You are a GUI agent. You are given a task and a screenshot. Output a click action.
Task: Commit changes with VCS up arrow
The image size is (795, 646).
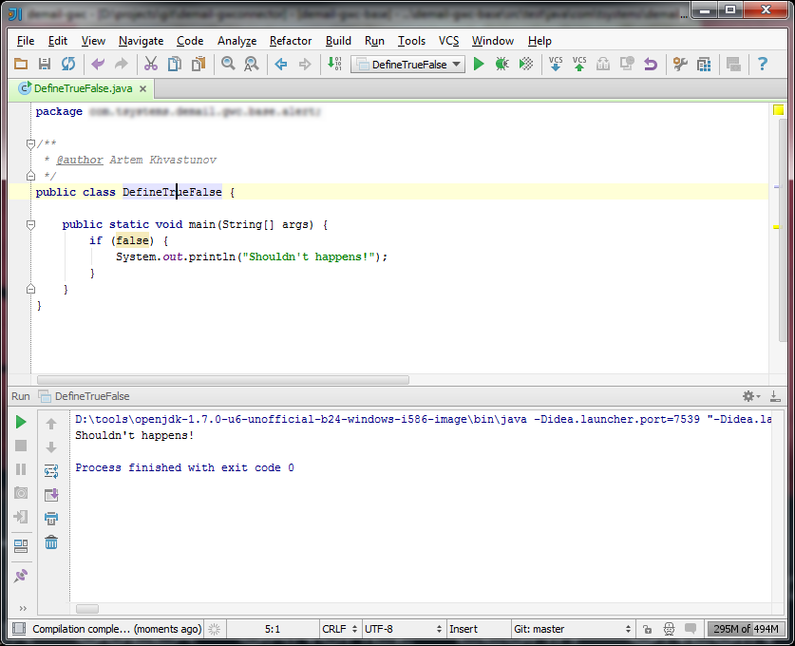coord(579,64)
